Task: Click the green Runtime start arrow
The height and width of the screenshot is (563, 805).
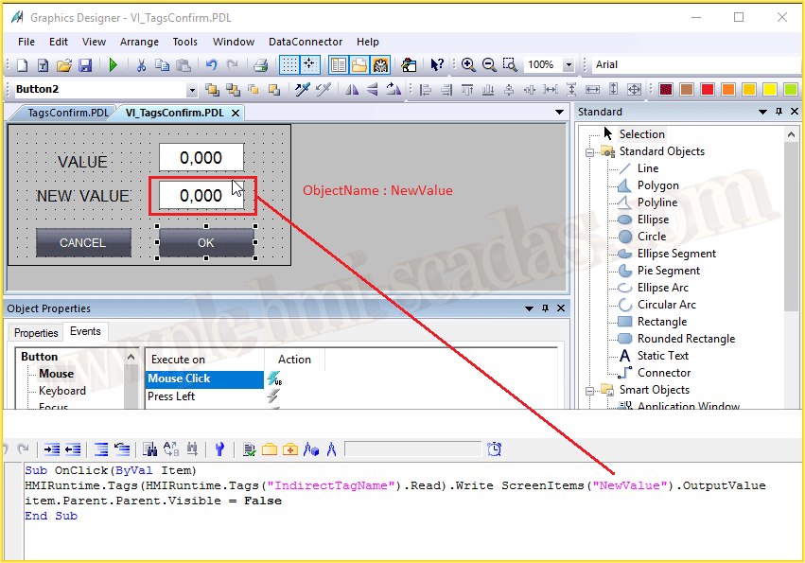Action: coord(114,65)
